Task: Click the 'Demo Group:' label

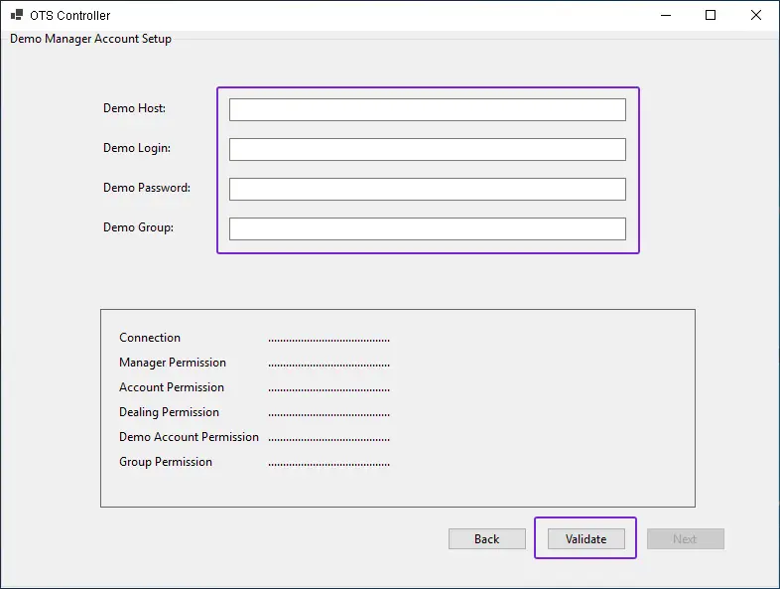Action: click(138, 227)
